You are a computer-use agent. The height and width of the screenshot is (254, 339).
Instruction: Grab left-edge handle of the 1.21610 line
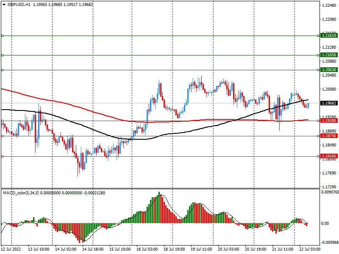pos(3,36)
